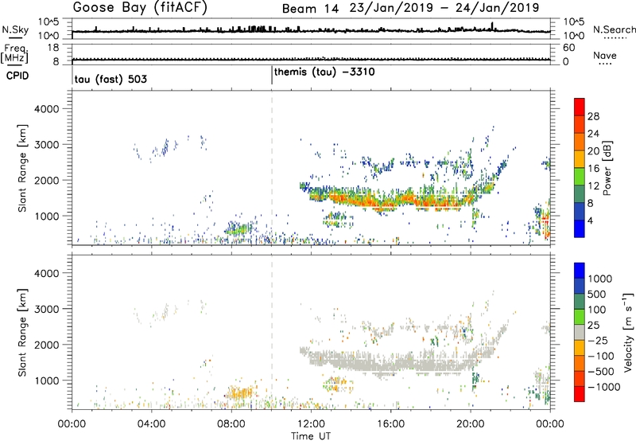
Task: Click the 'N.Search' legend label
Action: click(x=614, y=29)
